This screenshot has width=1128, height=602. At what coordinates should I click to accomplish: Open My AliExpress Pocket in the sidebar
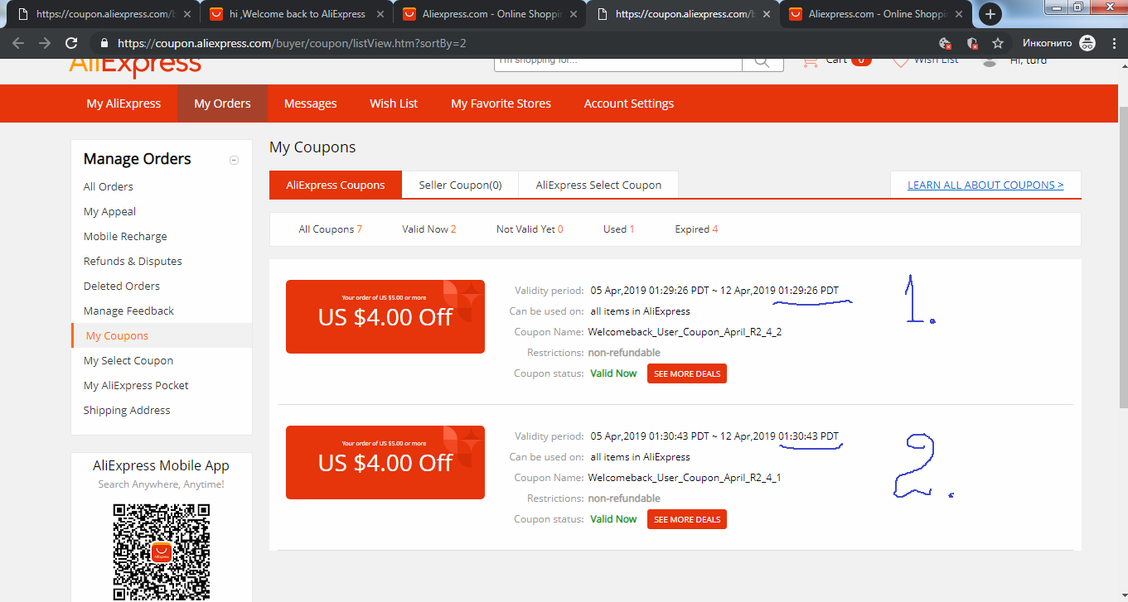(136, 385)
